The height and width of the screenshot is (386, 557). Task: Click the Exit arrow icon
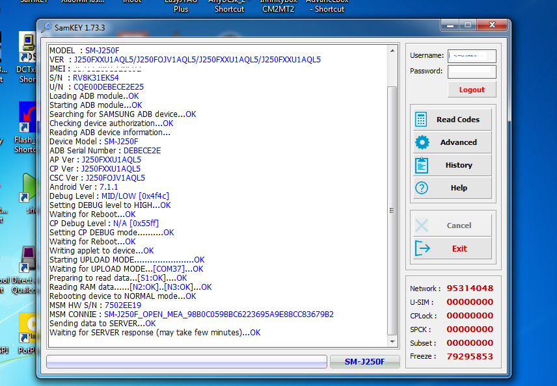(422, 248)
